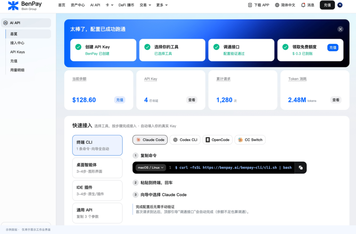The width and height of the screenshot is (356, 234).
Task: Open AI API in top navigation
Action: tap(95, 5)
